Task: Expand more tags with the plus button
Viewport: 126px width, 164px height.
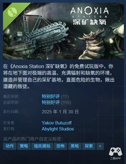Action: tap(100, 146)
